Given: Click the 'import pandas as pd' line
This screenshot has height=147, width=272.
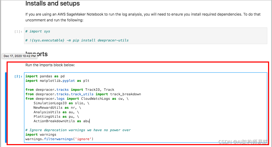Looking at the screenshot, I should pyautogui.click(x=45, y=76).
